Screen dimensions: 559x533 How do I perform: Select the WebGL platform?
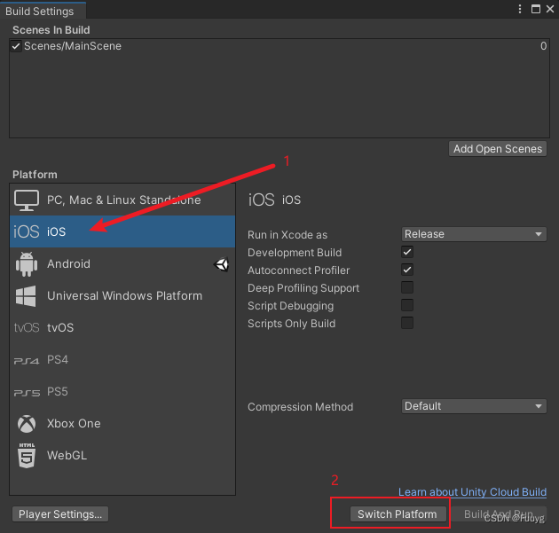[x=122, y=455]
